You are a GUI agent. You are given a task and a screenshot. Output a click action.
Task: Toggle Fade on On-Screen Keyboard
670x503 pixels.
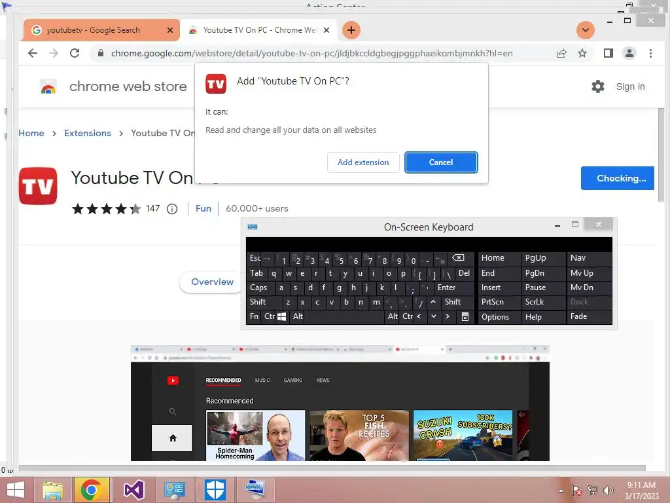pos(590,316)
